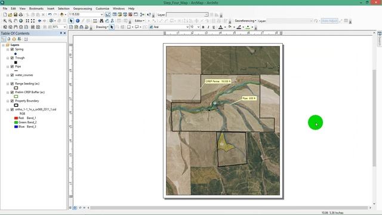Open ModelBuilder window icon
This screenshot has height=215, width=382.
pos(142,14)
